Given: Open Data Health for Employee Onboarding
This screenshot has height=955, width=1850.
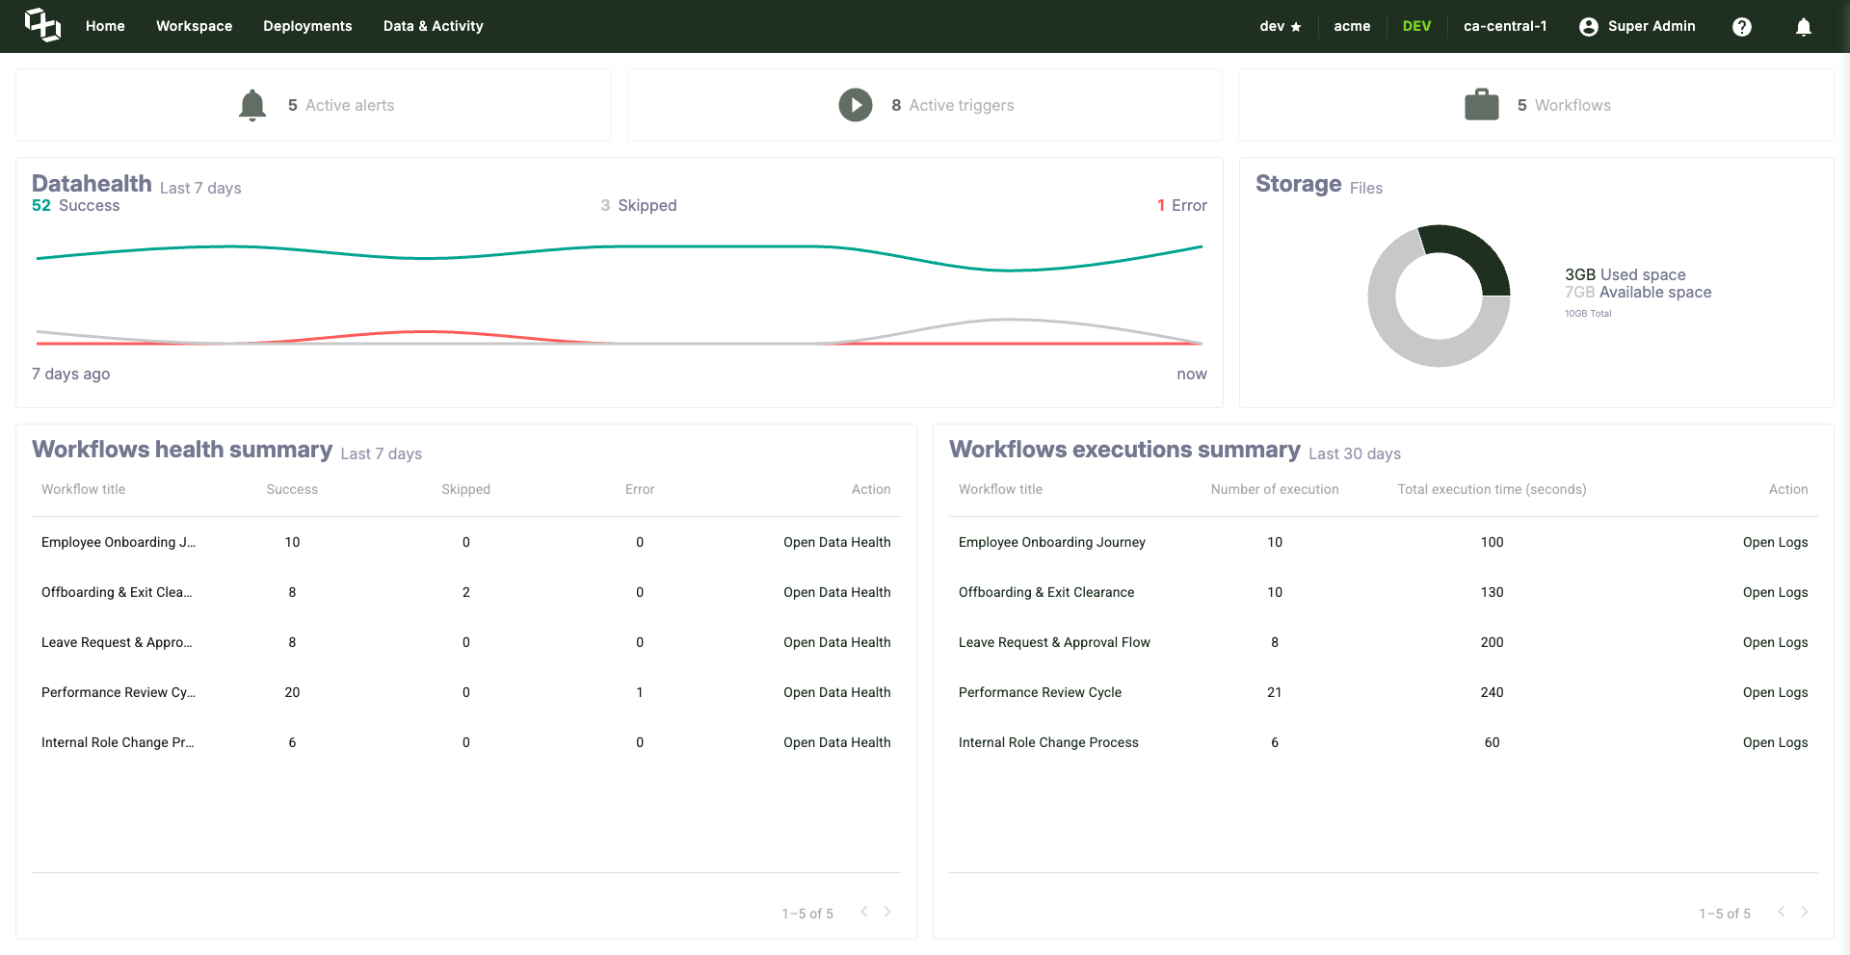Looking at the screenshot, I should [836, 542].
